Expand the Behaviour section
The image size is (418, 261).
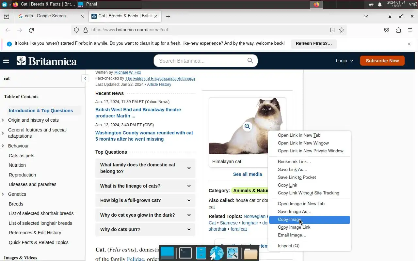pyautogui.click(x=3, y=146)
